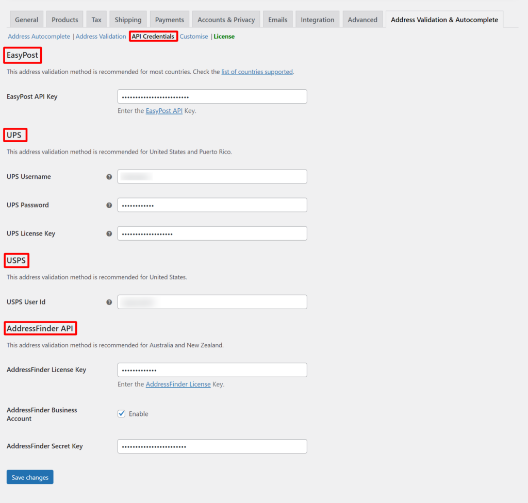Go to Address Validation settings
528x503 pixels.
point(101,36)
